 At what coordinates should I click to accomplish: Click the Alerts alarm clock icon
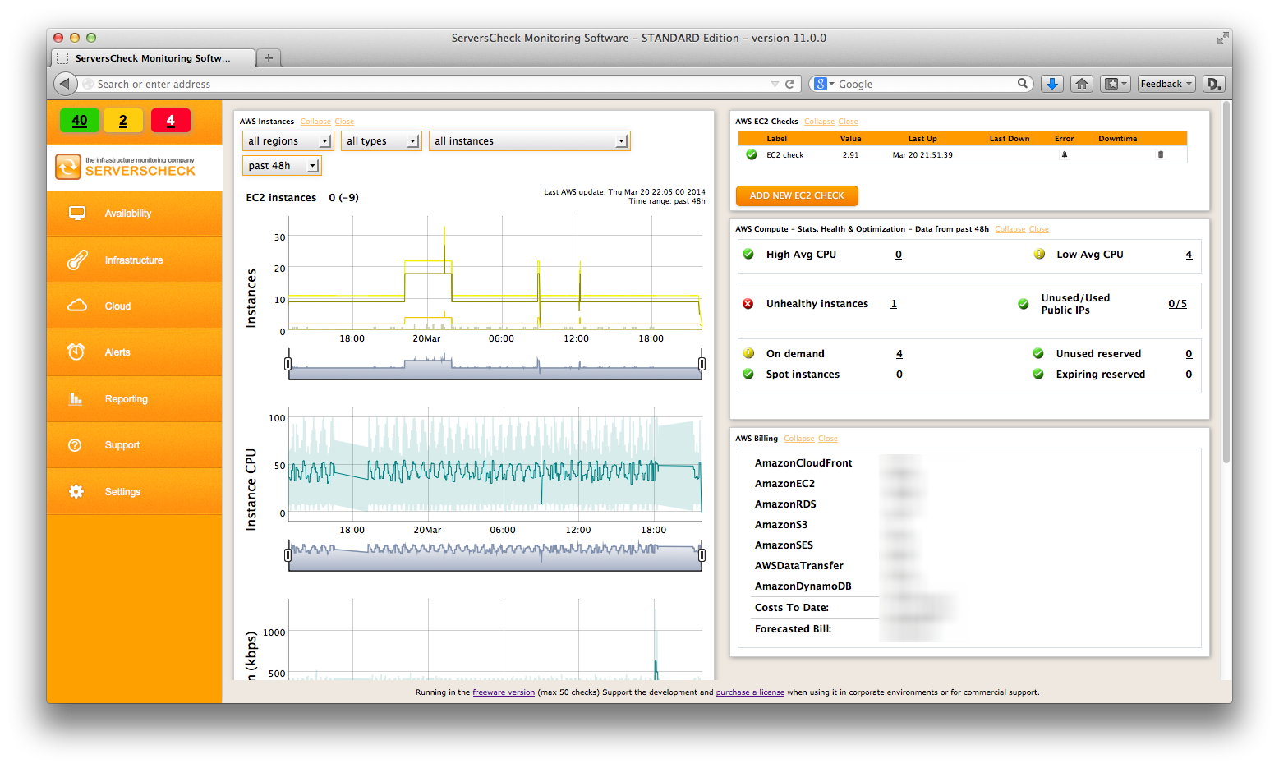coord(77,352)
